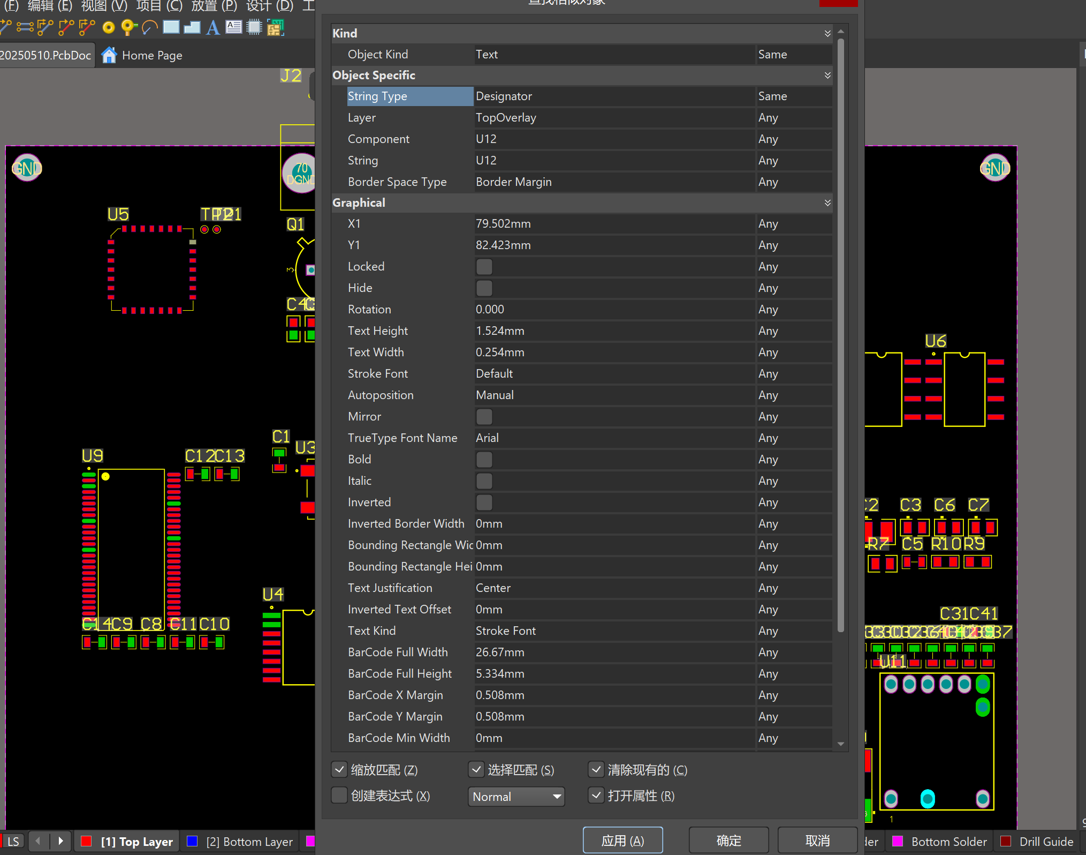
Task: Click the Text Height value field
Action: [x=613, y=331]
